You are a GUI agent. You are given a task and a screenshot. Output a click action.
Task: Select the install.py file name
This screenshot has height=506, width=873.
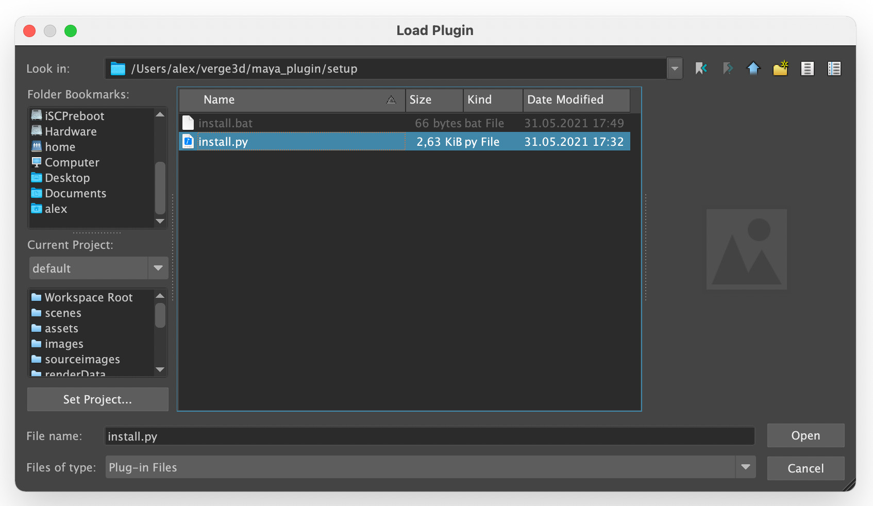point(223,142)
